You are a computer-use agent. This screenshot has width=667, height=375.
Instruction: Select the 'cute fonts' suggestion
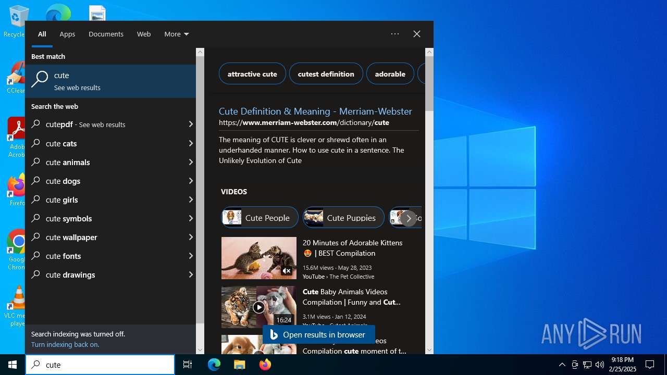coord(104,256)
